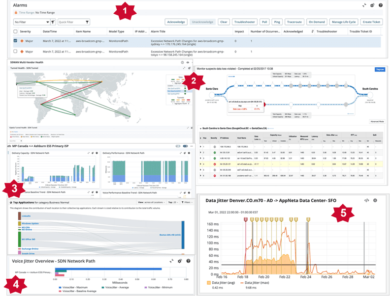The height and width of the screenshot is (296, 390).
Task: Sort alarms by Severity column header
Action: (26, 31)
